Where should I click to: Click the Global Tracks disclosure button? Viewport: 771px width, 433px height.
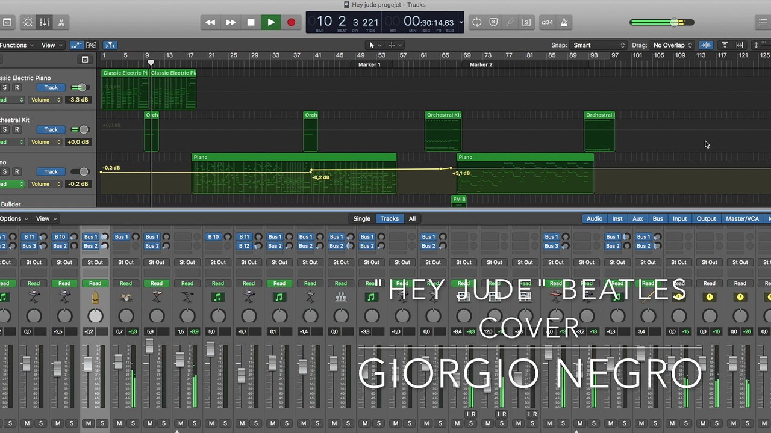85,60
